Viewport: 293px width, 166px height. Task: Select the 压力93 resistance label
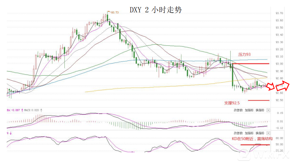[244, 54]
